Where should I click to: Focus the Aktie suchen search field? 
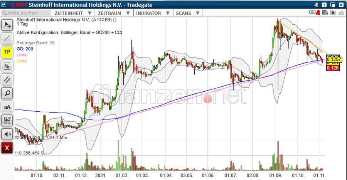[26, 13]
